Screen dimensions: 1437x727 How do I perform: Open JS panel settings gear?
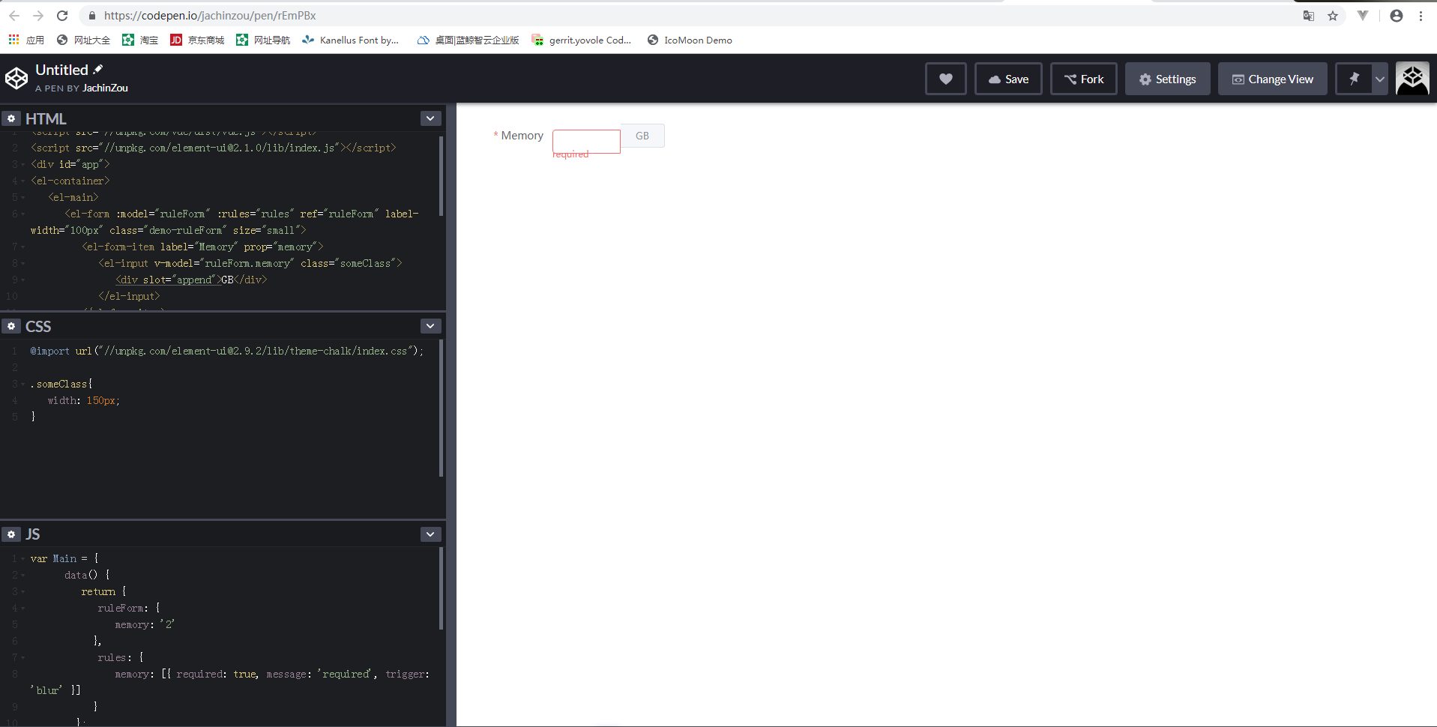click(11, 534)
